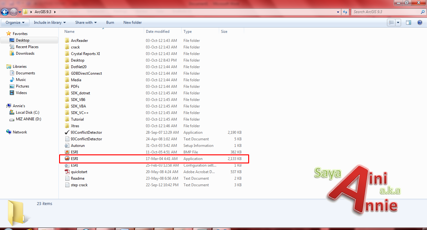Open the Documents library

click(x=25, y=73)
